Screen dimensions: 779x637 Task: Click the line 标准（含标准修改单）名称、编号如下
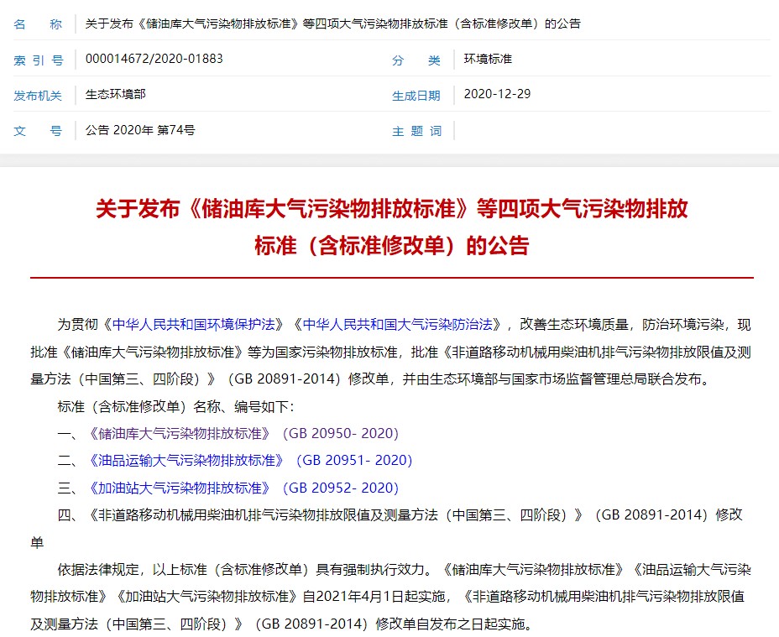click(x=176, y=407)
